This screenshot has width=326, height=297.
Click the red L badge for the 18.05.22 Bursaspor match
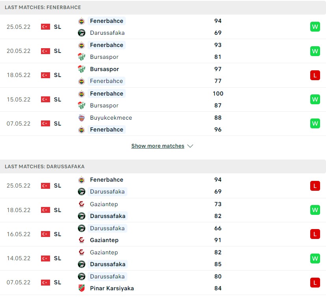tap(315, 75)
